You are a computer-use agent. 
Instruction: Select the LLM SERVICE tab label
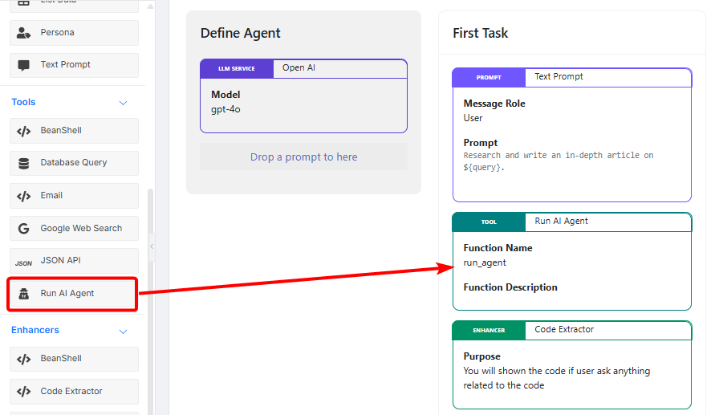[x=237, y=69]
